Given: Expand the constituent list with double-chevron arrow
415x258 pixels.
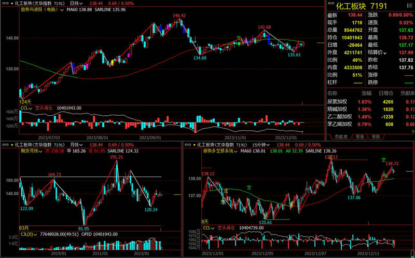Looking at the screenshot, I should 413,131.
